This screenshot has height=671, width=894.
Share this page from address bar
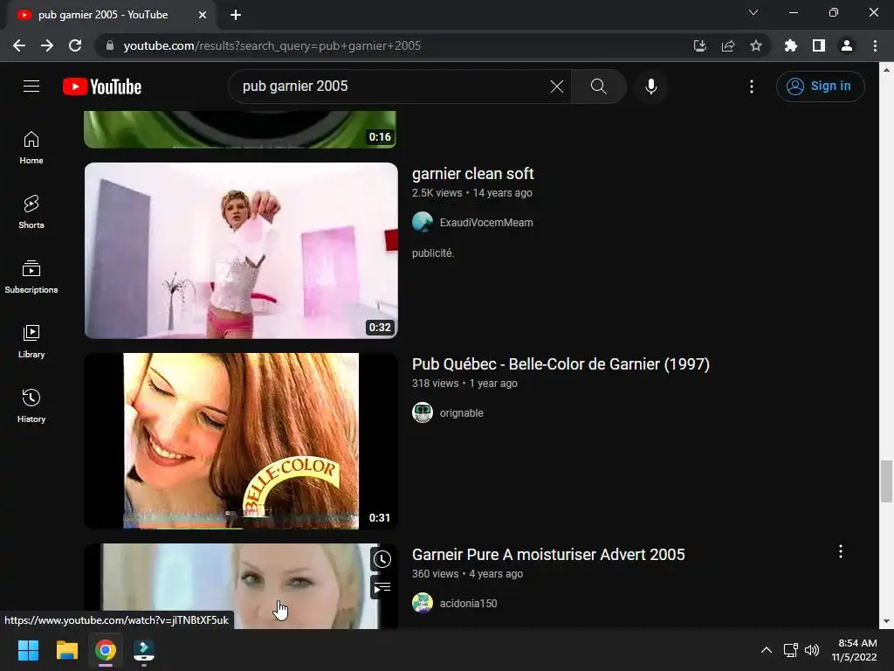(x=727, y=45)
